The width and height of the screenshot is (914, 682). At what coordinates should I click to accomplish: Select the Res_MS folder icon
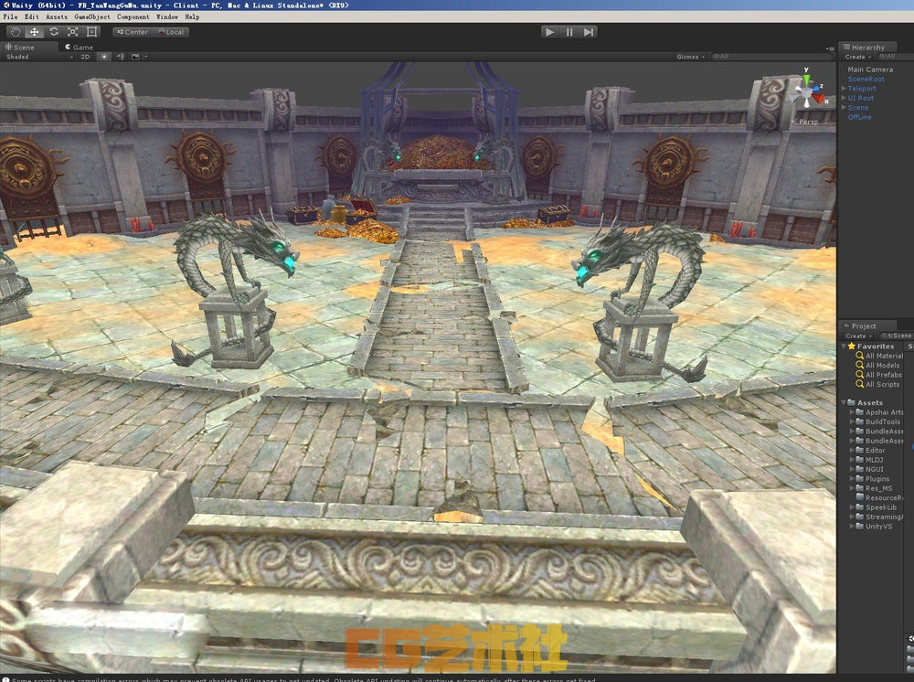coord(859,488)
